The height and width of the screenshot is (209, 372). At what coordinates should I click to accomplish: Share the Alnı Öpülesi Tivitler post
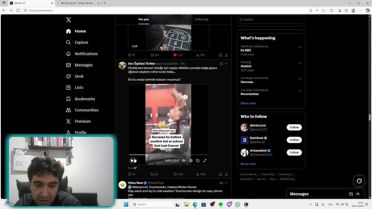pyautogui.click(x=226, y=174)
